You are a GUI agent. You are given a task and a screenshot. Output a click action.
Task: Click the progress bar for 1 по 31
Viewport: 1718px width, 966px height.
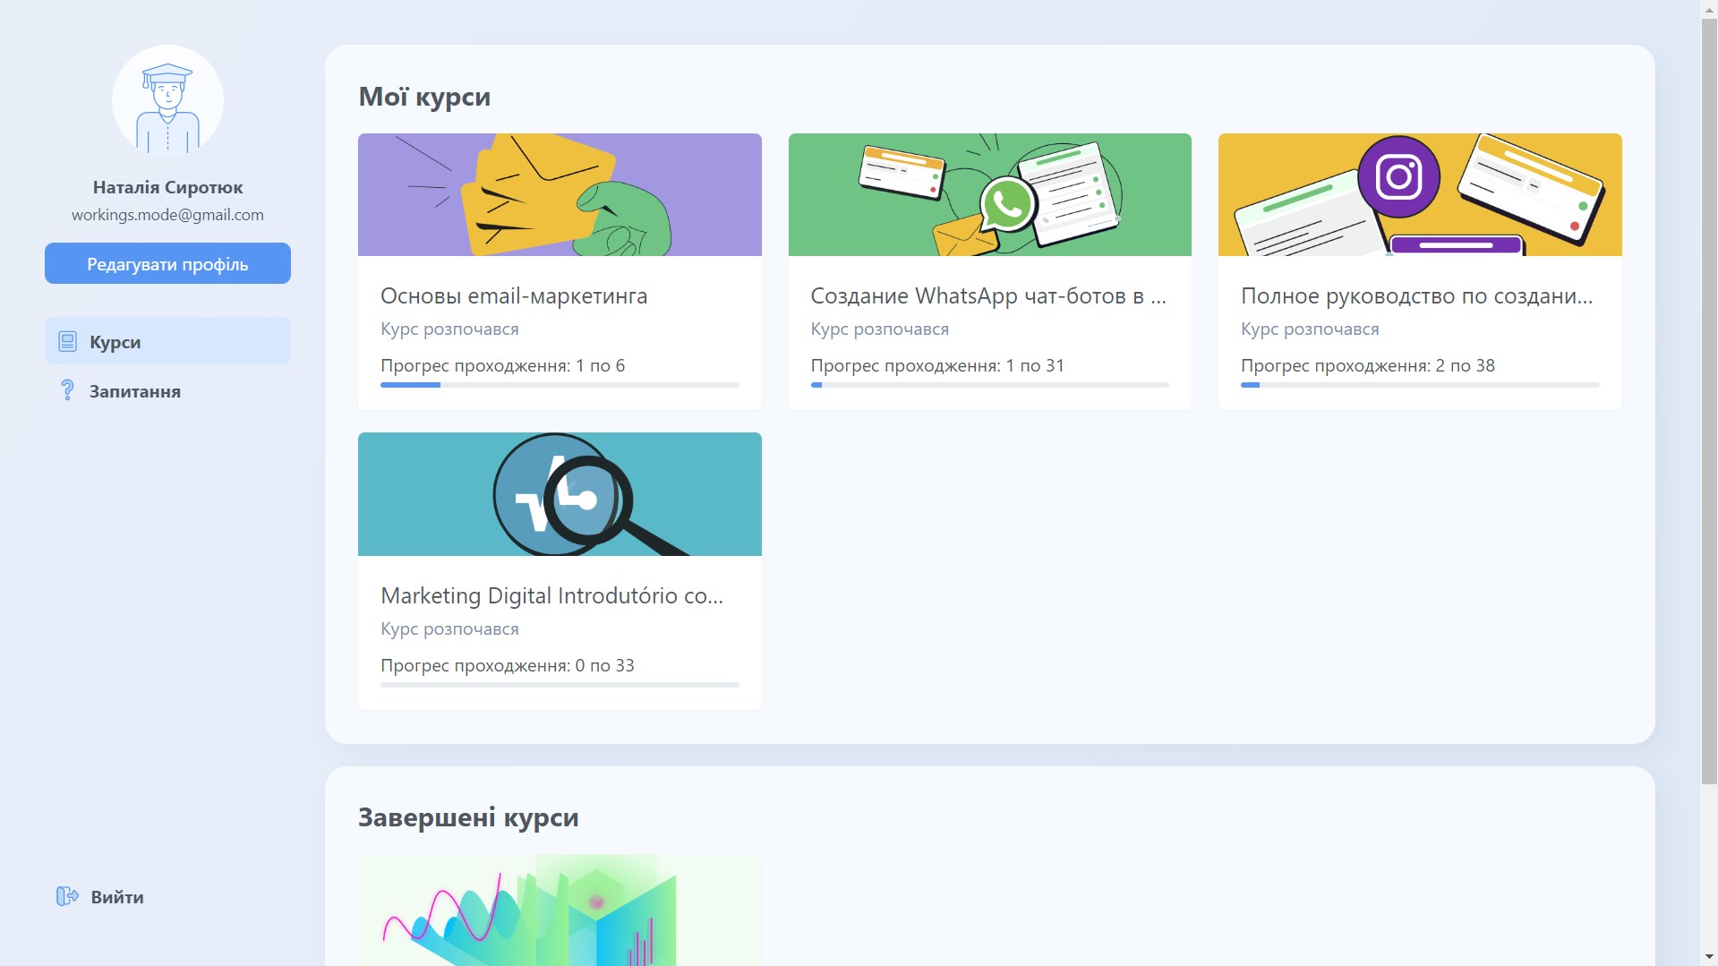point(989,385)
